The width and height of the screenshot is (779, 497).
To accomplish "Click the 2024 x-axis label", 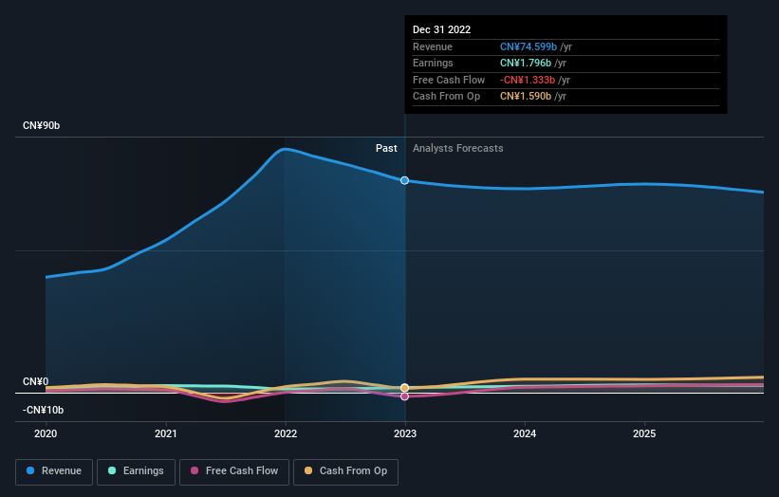I will coord(525,433).
